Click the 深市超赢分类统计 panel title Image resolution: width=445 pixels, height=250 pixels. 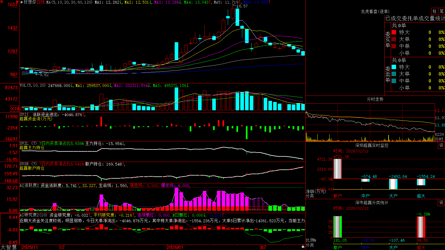(372, 202)
